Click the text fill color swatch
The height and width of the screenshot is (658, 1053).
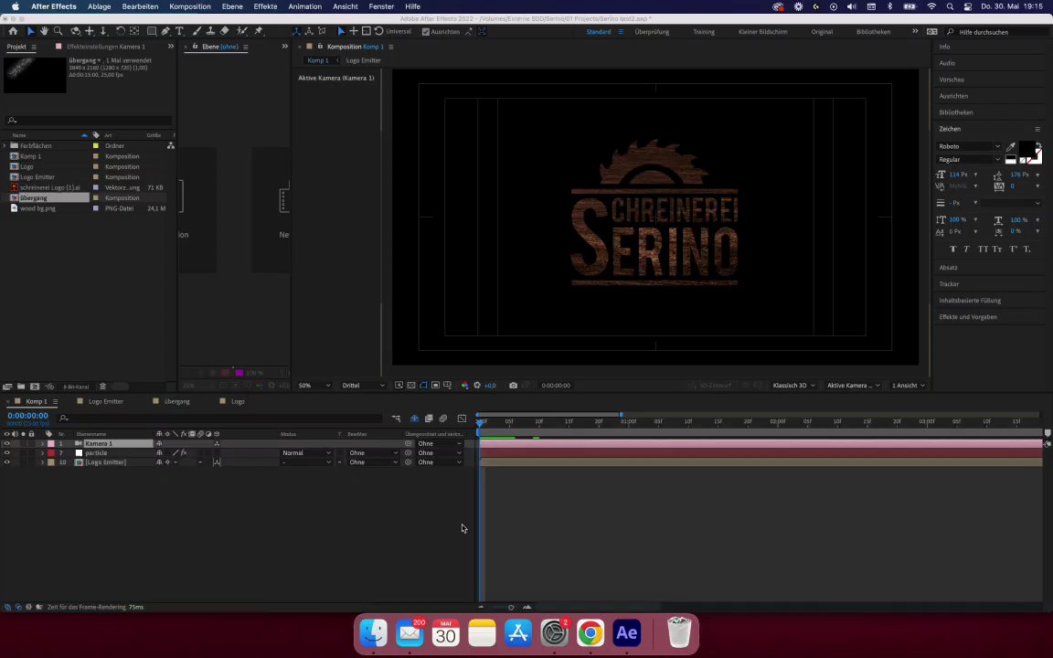[1026, 150]
